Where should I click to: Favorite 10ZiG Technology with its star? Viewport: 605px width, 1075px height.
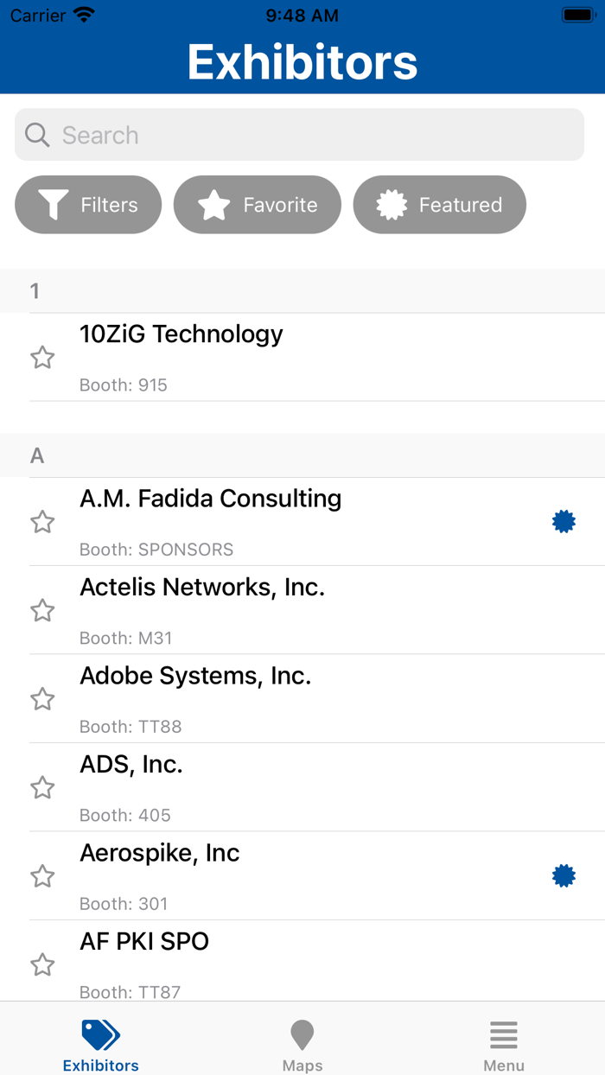point(42,358)
